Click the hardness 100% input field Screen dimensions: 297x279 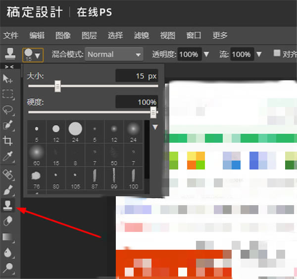pos(137,102)
